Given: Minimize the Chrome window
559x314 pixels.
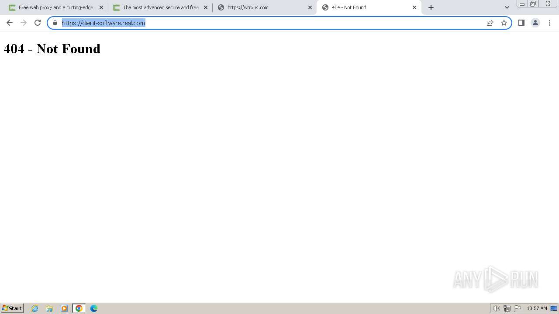Looking at the screenshot, I should [522, 4].
